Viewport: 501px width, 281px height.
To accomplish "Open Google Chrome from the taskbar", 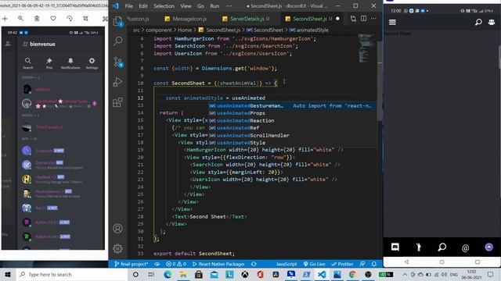I will click(x=352, y=274).
